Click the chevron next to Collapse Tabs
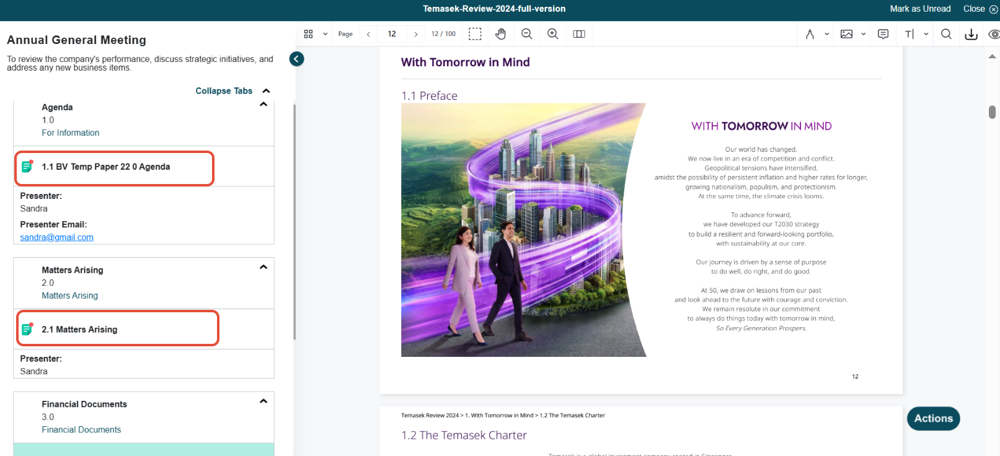1000x456 pixels. pos(266,91)
